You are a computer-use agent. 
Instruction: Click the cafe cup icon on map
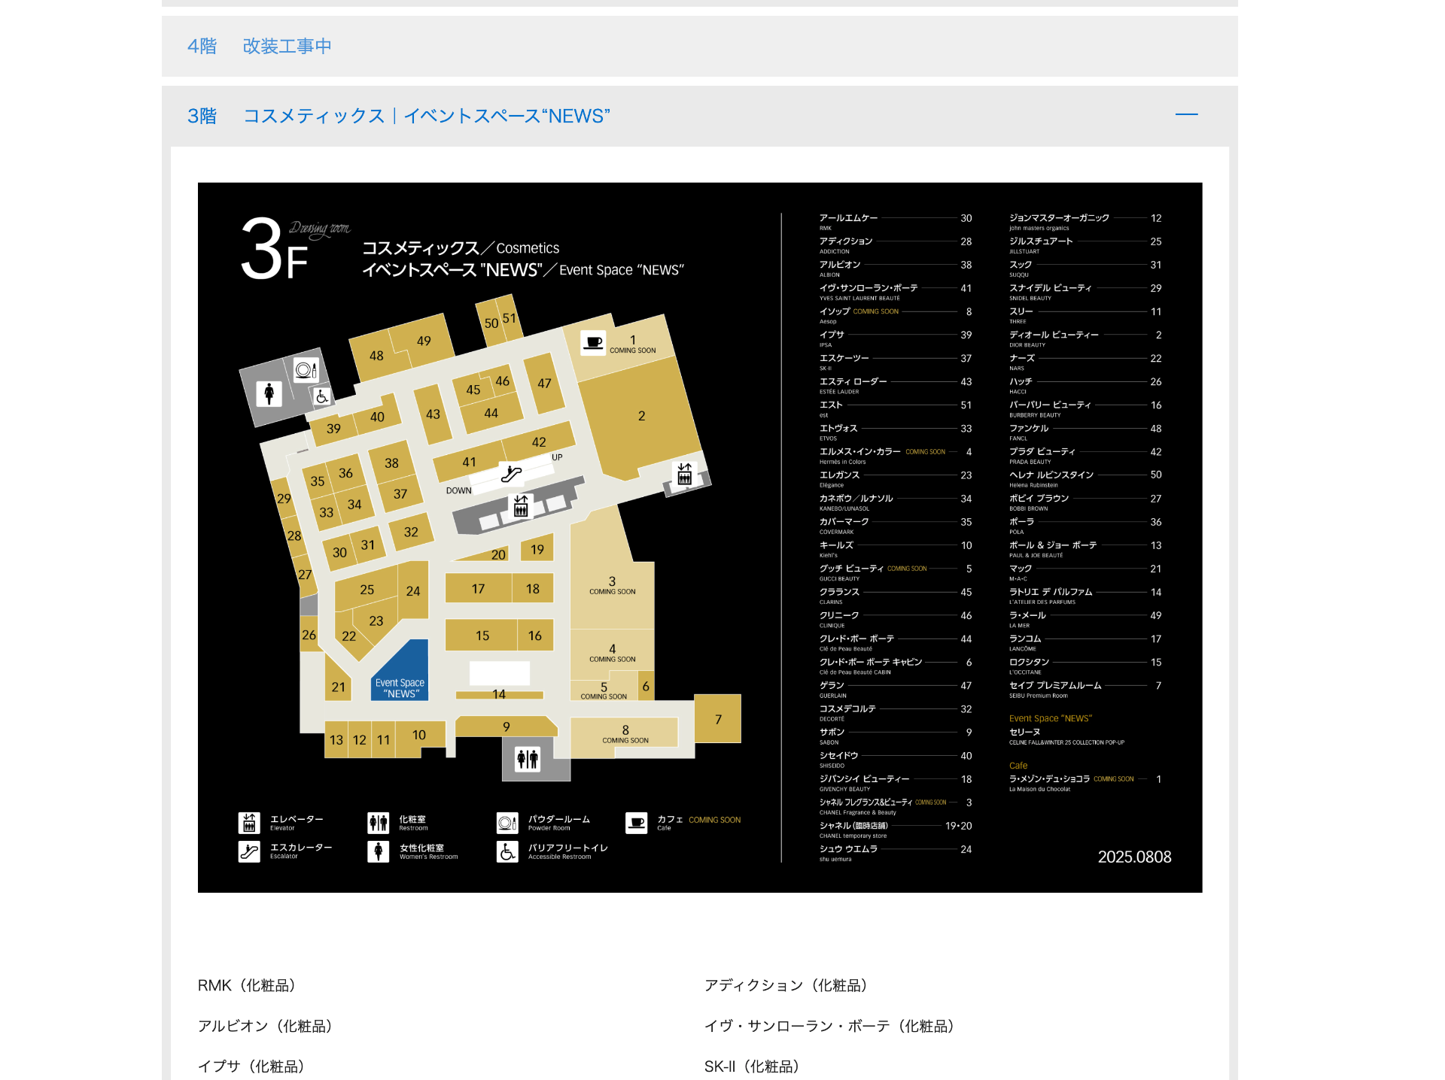pos(593,343)
